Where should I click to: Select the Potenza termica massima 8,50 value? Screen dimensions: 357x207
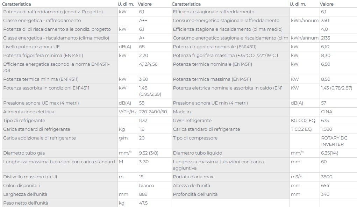click(x=326, y=79)
